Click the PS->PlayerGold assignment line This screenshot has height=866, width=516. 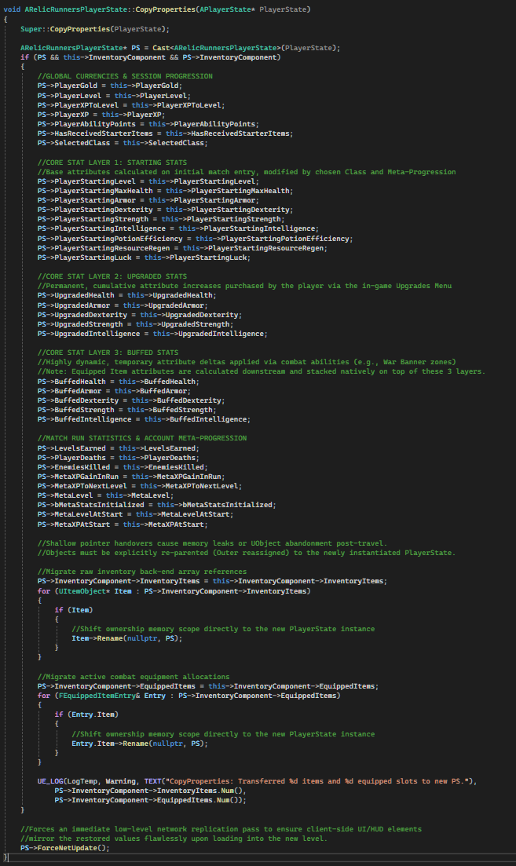point(110,86)
